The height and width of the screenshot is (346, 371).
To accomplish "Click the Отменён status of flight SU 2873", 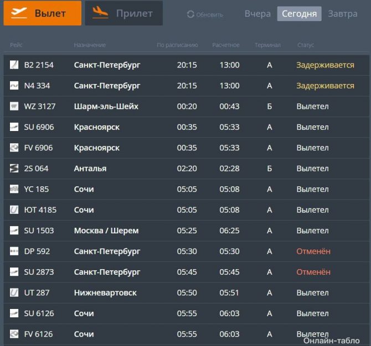I will 313,272.
